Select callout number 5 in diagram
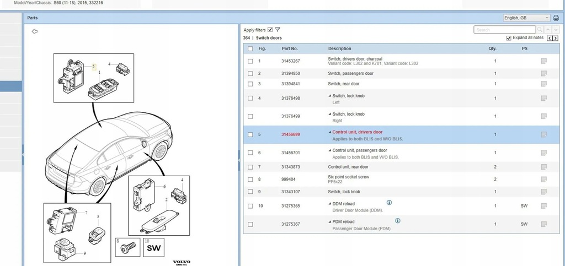This screenshot has height=266, width=565. tap(94, 67)
